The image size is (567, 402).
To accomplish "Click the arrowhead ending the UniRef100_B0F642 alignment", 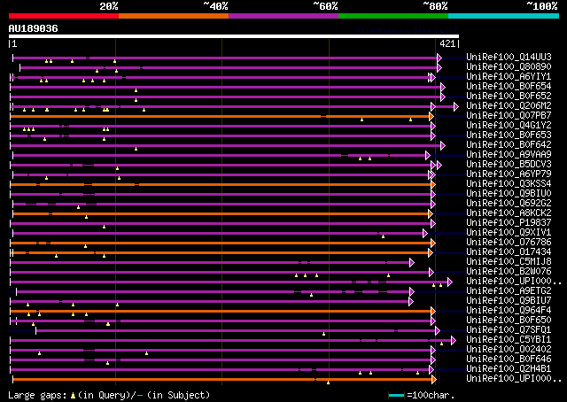I will pos(443,146).
